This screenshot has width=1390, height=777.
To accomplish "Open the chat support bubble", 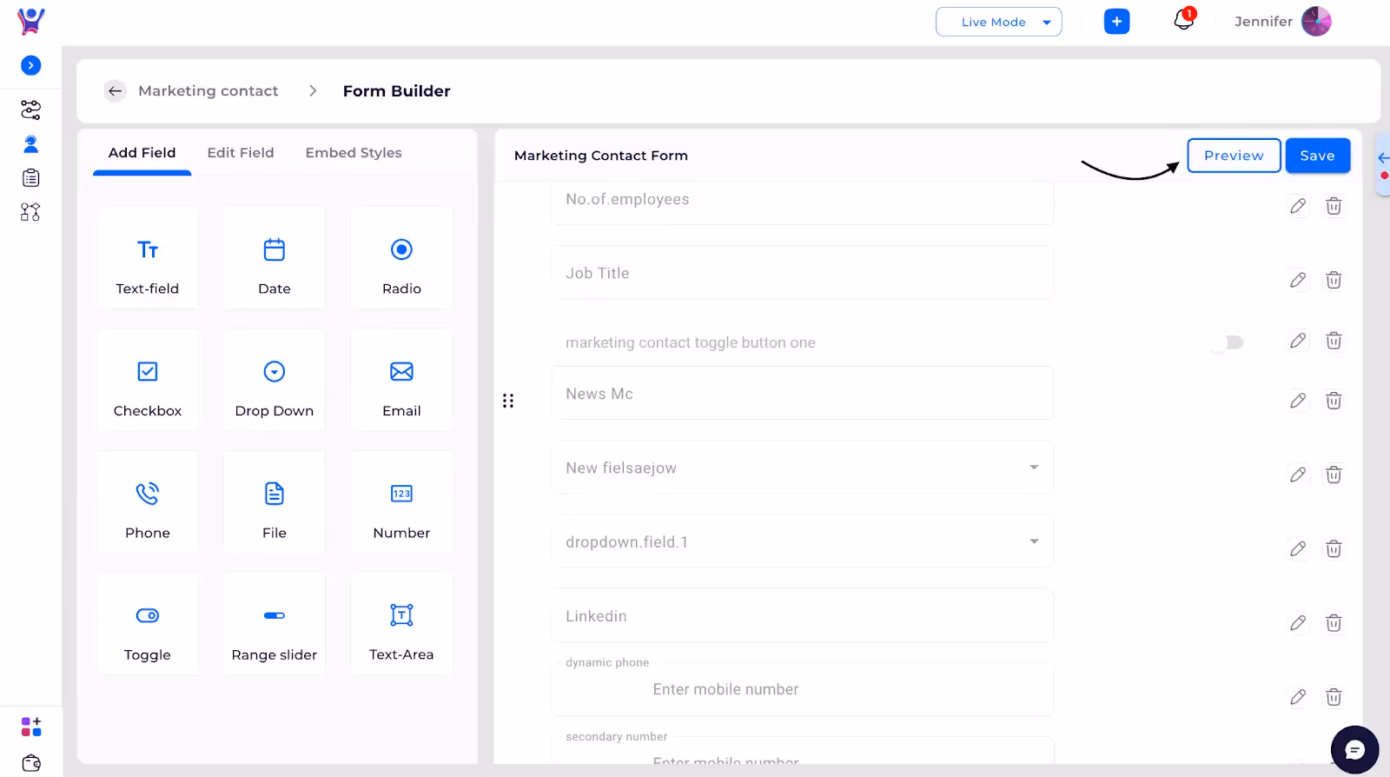I will click(1354, 749).
